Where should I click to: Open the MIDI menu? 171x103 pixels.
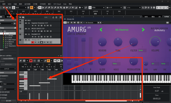pyautogui.click(x=10, y=4)
